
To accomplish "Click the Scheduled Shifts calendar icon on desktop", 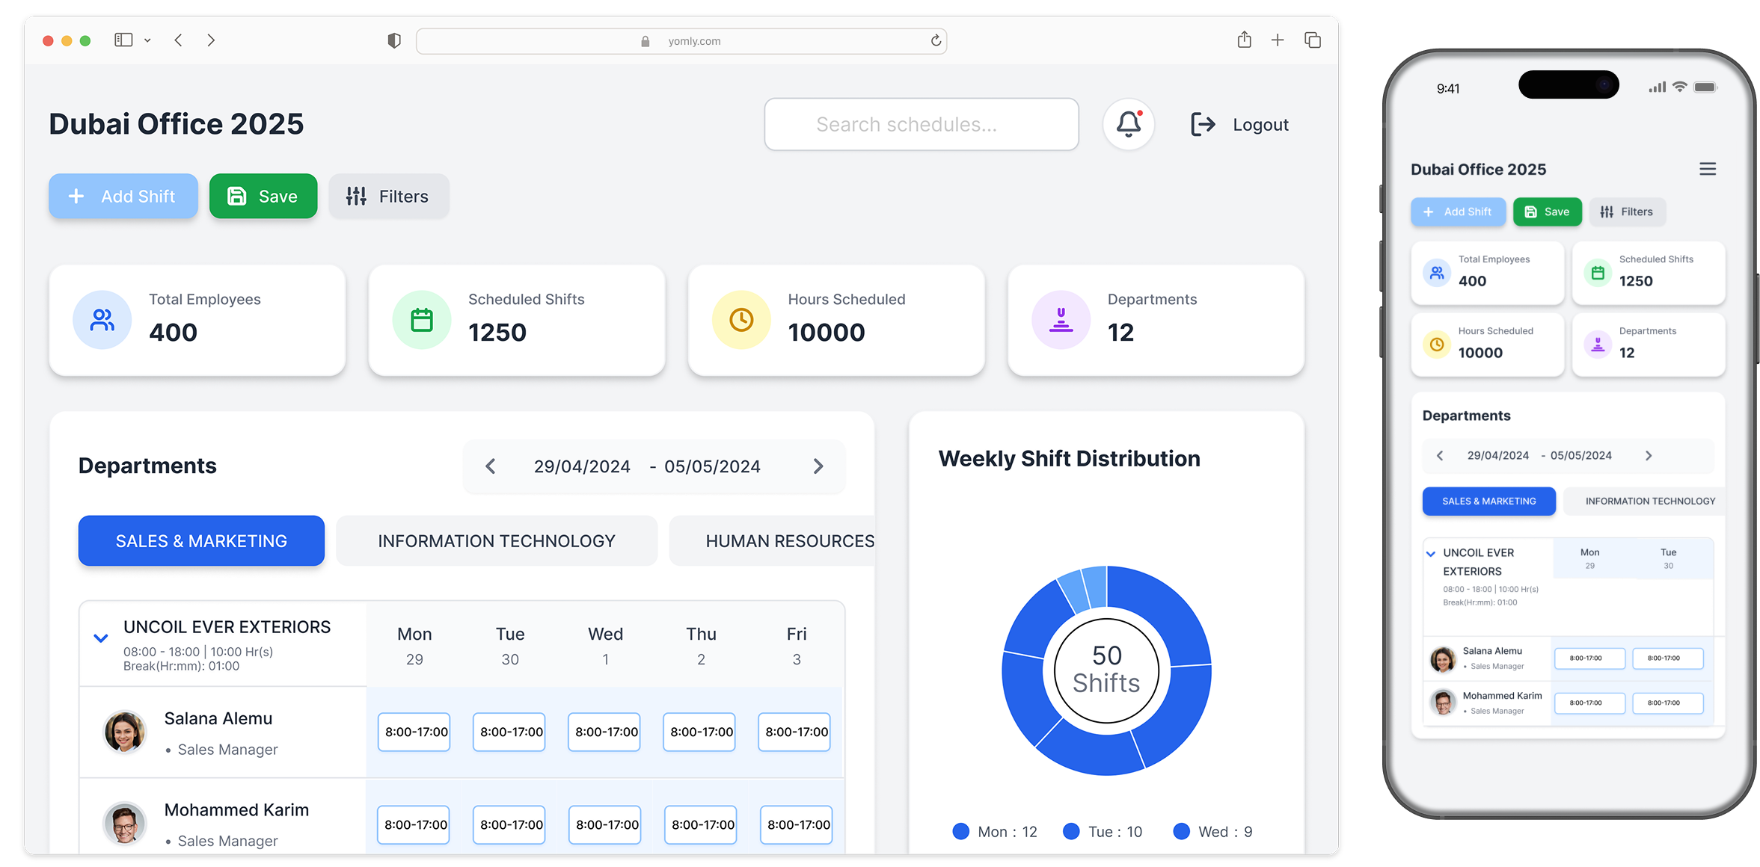I will [x=422, y=320].
